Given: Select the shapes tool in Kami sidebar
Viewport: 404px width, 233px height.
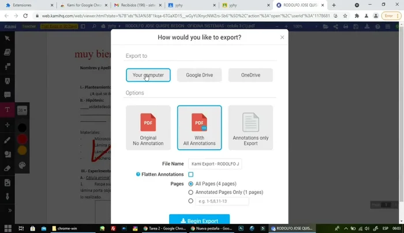Looking at the screenshot, I should coord(7,154).
